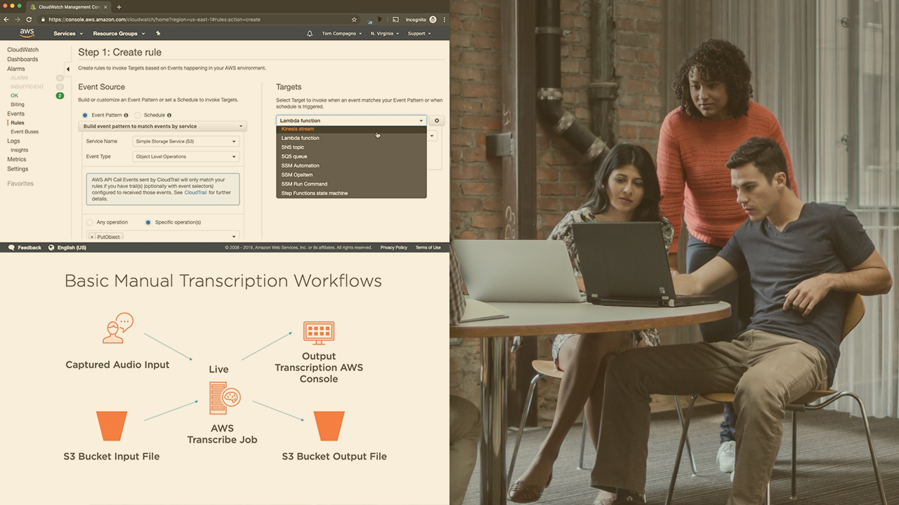Open the Chrome three-dot menu

[444, 20]
